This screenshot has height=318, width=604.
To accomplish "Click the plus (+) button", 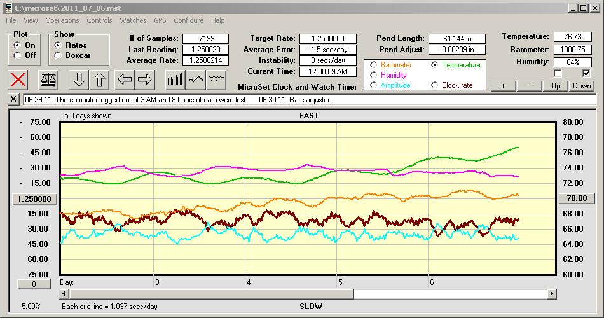I will click(503, 86).
